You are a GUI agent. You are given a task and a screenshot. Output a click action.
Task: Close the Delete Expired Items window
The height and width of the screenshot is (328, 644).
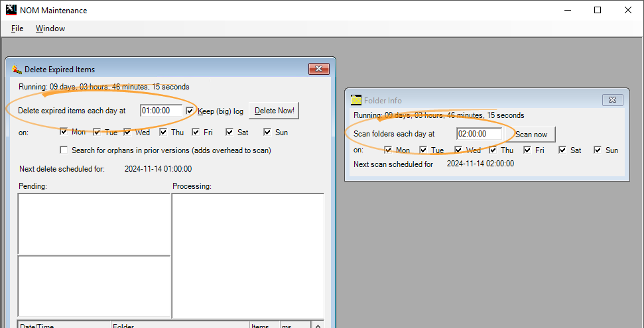pos(319,69)
